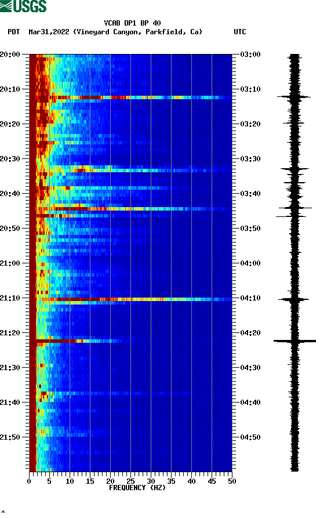The image size is (320, 518).
Task: Click the '20:50' PDT time label
Action: pos(10,229)
